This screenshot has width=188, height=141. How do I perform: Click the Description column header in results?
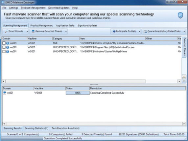click(138, 88)
